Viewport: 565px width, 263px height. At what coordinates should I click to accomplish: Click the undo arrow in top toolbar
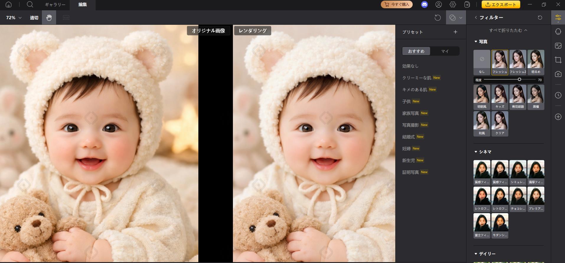437,18
